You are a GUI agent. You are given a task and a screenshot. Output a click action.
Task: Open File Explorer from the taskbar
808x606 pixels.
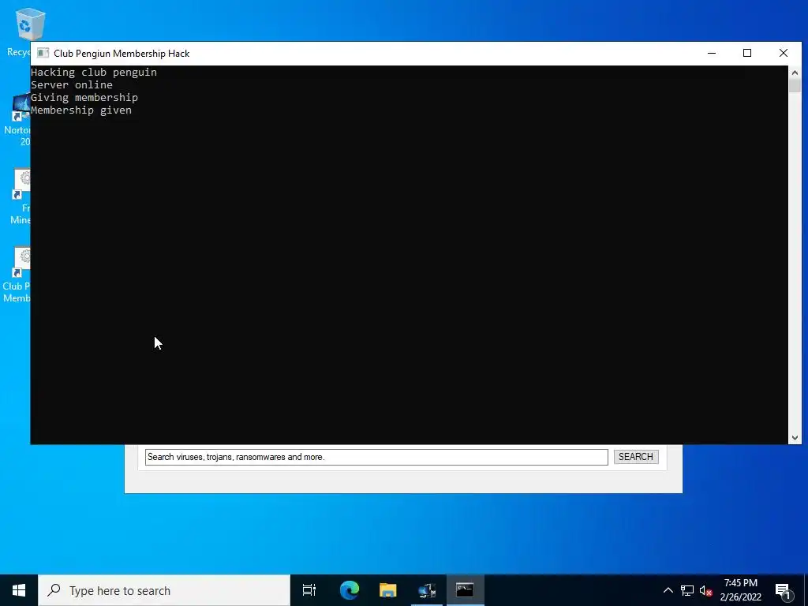point(387,590)
